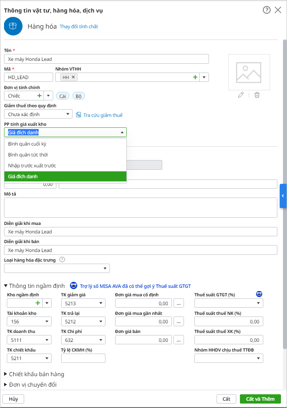Click the Tên input field

107,59
